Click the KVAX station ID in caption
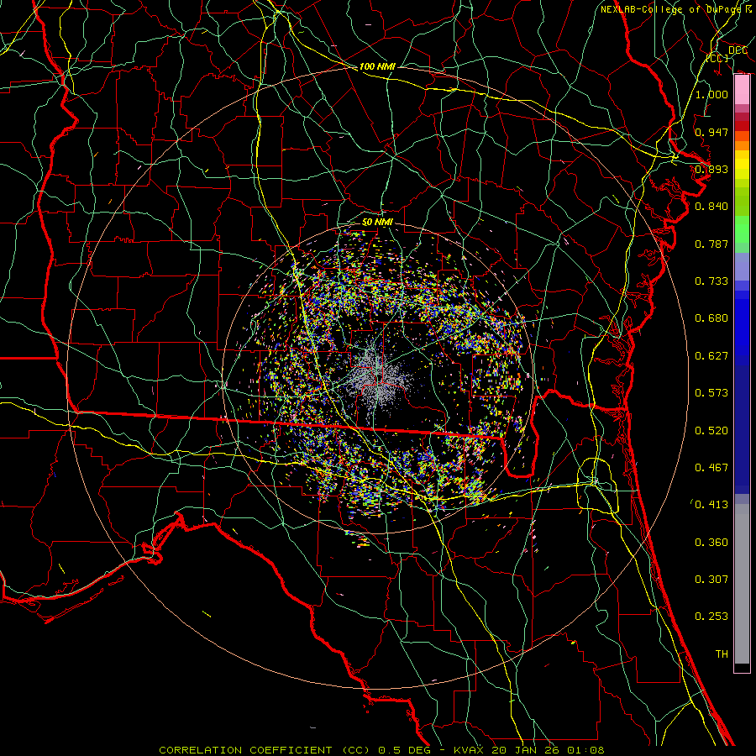This screenshot has width=756, height=756. point(470,750)
